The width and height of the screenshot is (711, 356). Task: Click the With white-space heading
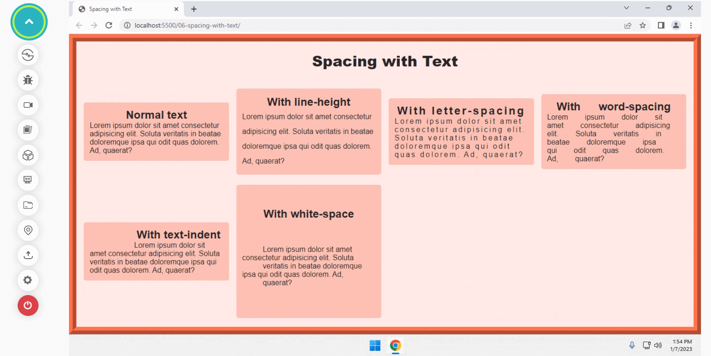pyautogui.click(x=309, y=214)
